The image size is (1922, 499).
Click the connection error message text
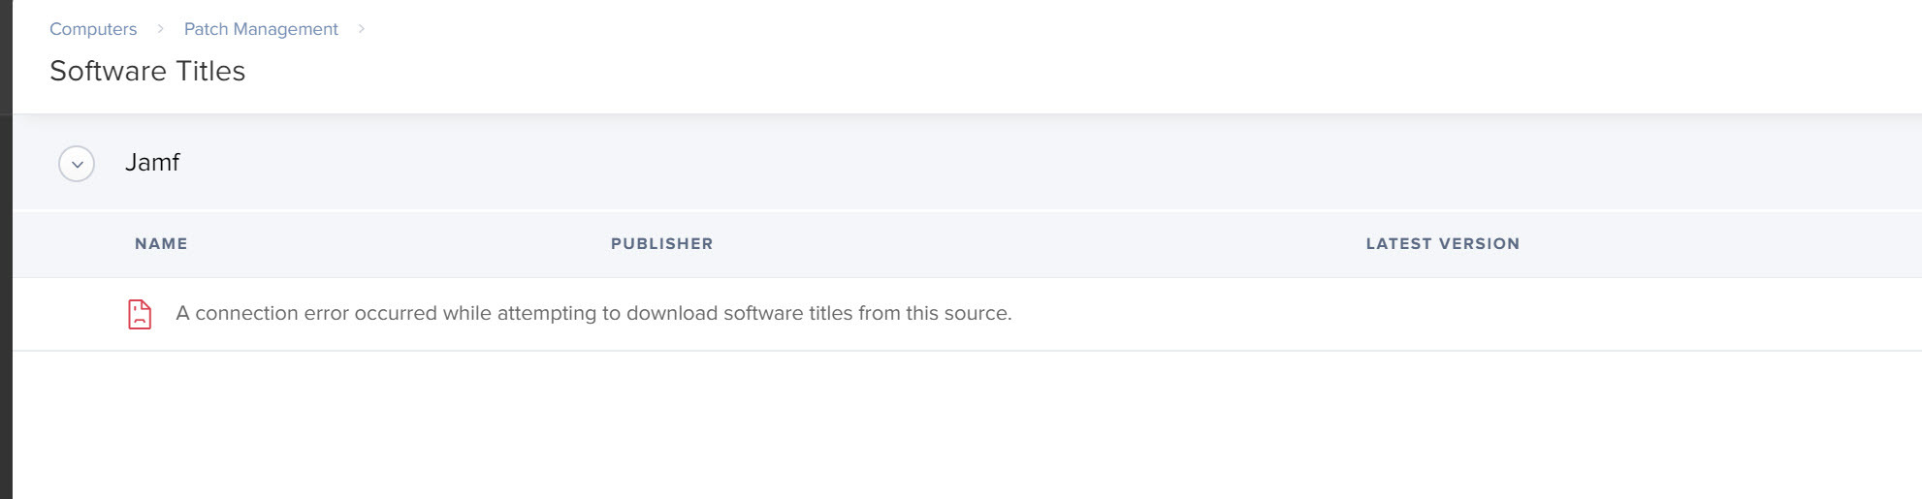click(593, 313)
